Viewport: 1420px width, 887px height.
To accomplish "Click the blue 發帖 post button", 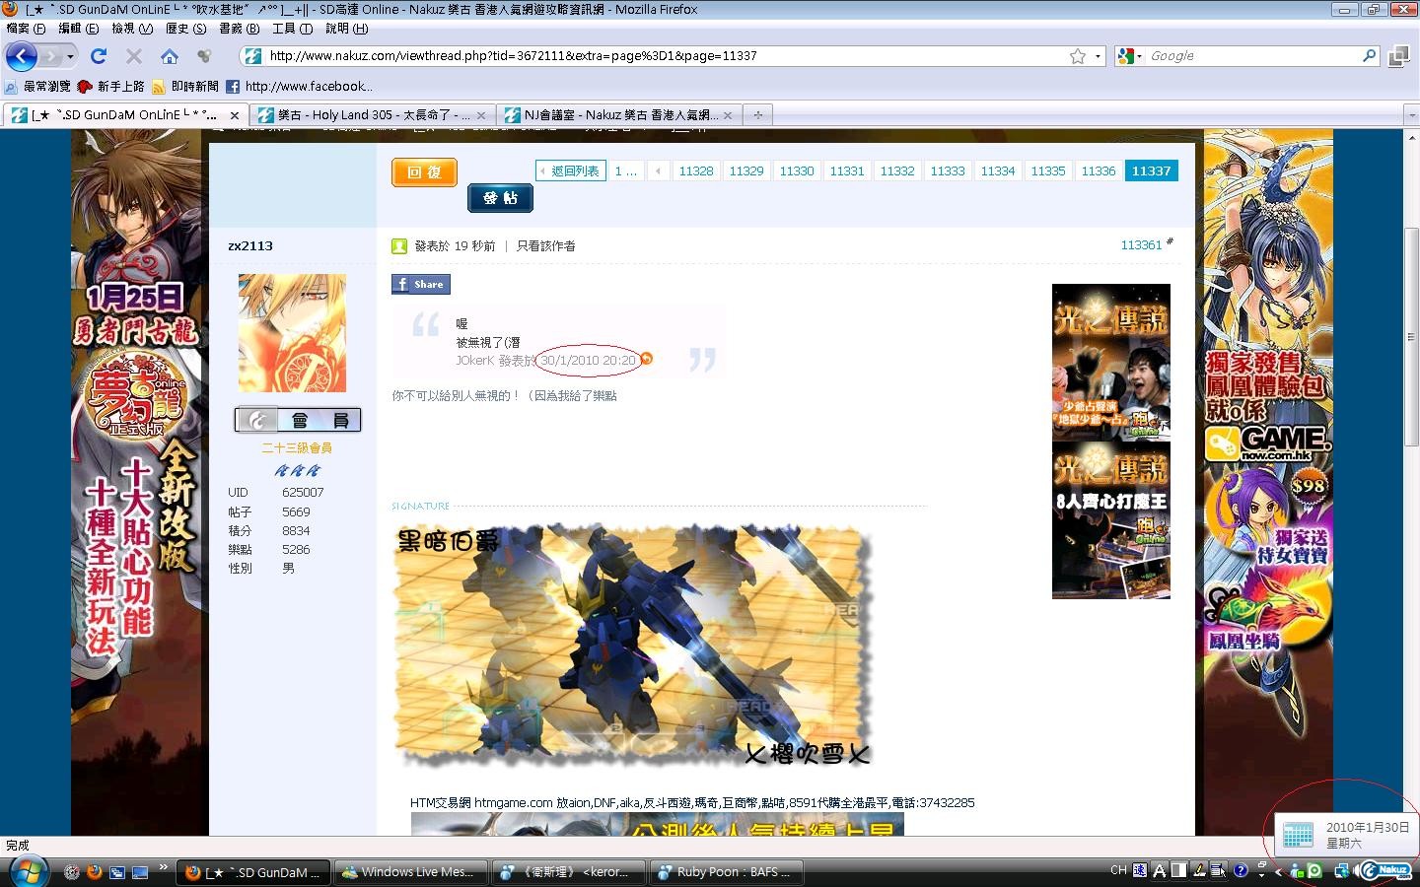I will click(x=500, y=198).
